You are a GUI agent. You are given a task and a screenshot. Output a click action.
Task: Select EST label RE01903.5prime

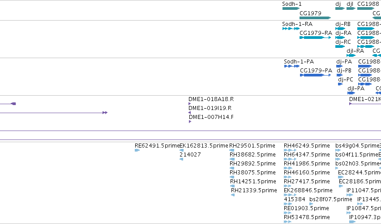tap(306, 208)
